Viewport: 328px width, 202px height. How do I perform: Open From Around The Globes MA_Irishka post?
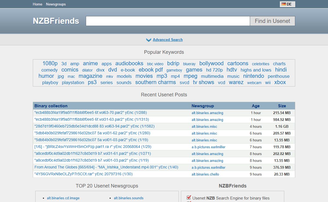click(106, 167)
